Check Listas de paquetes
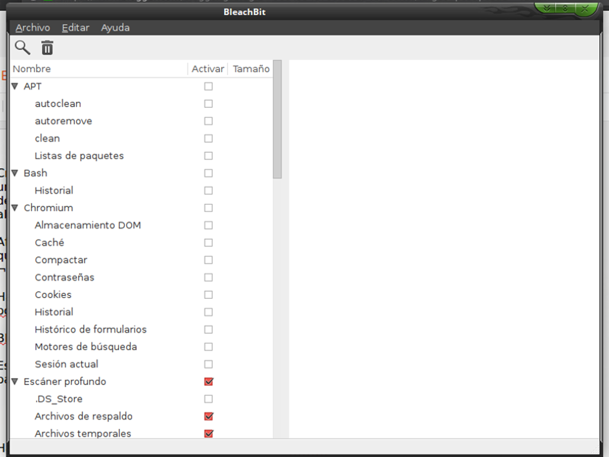This screenshot has height=457, width=609. pyautogui.click(x=208, y=155)
